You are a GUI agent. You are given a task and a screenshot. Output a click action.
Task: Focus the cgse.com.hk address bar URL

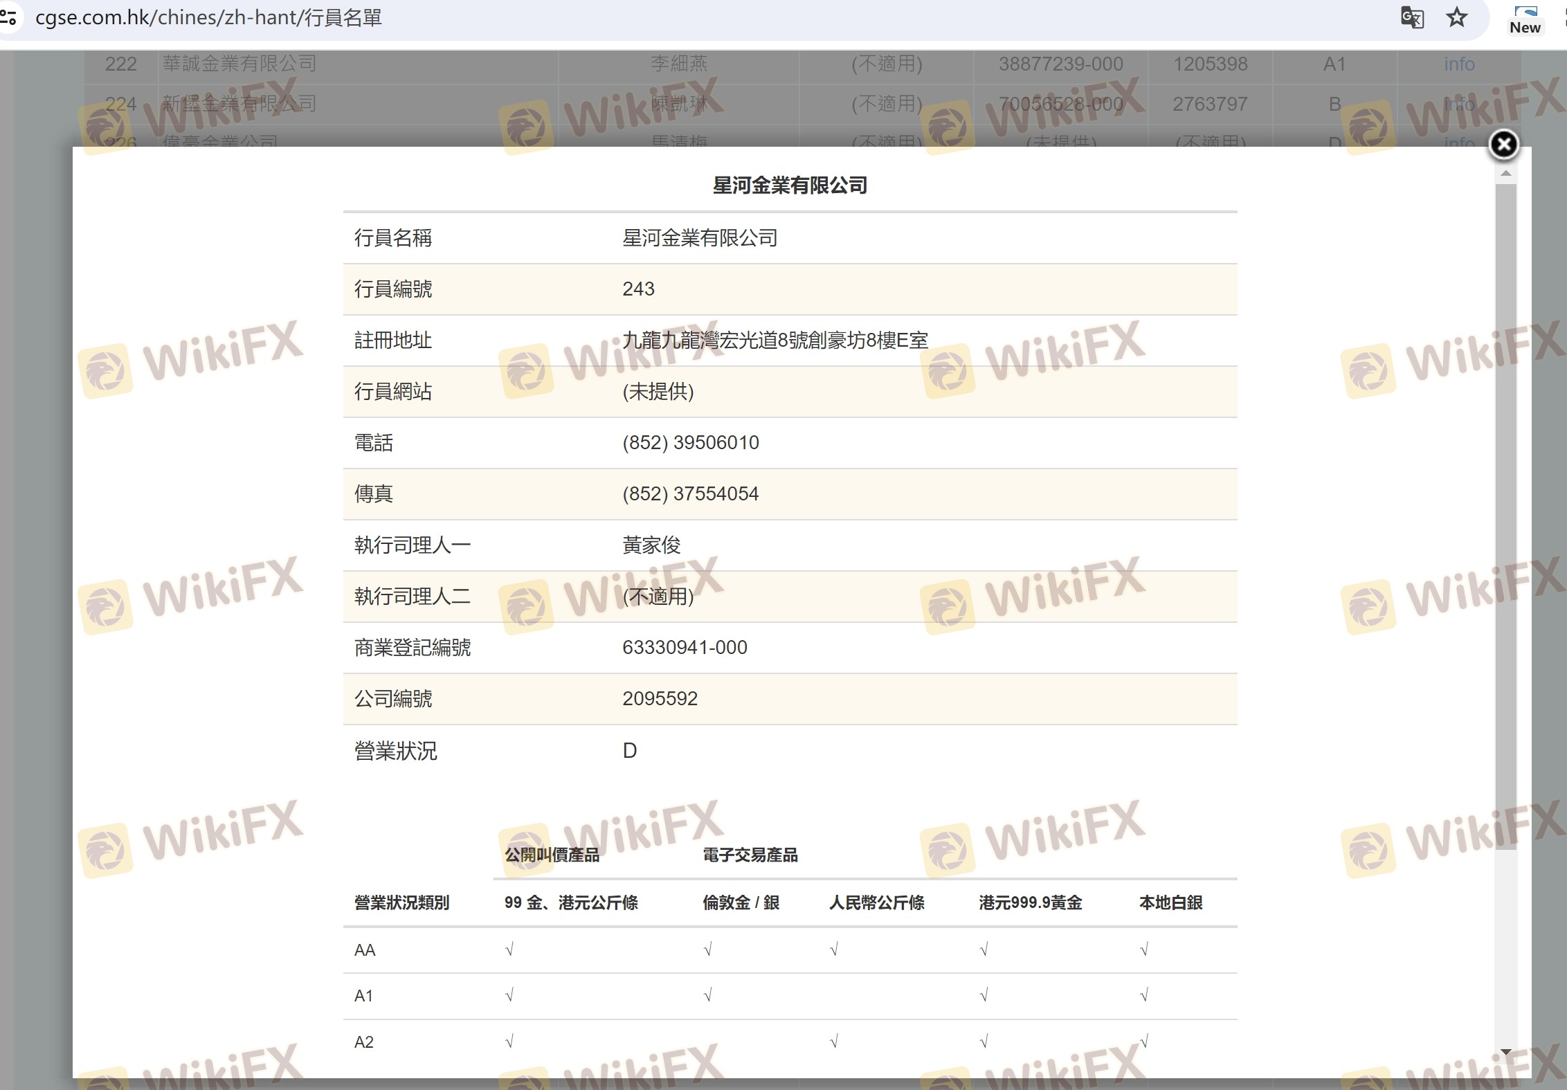(208, 17)
